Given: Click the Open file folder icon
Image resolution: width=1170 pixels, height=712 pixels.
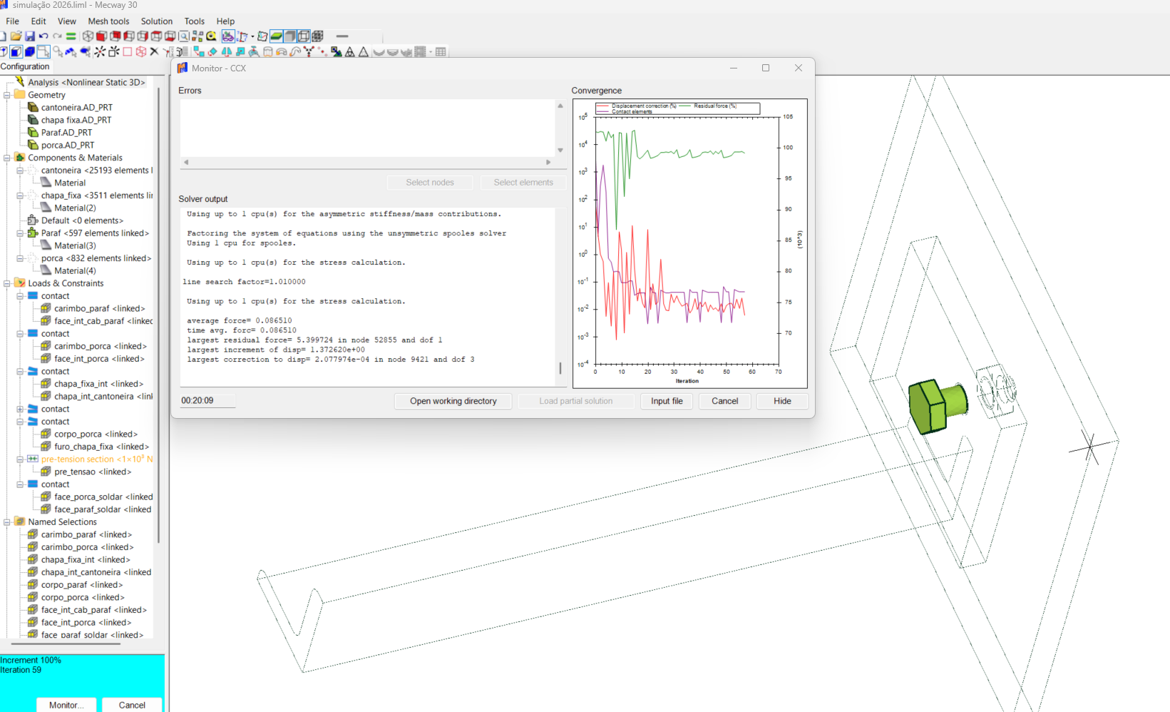Looking at the screenshot, I should [16, 36].
